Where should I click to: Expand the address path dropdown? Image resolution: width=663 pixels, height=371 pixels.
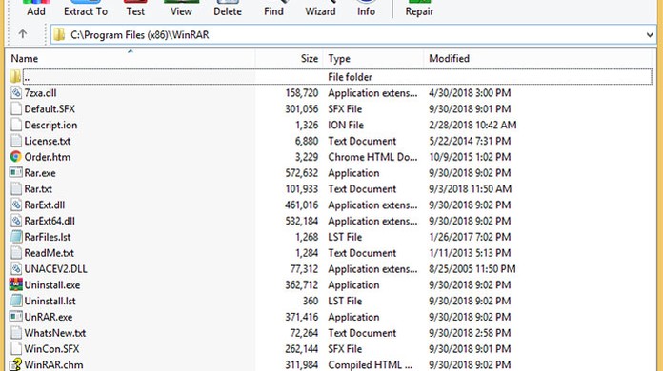click(650, 35)
